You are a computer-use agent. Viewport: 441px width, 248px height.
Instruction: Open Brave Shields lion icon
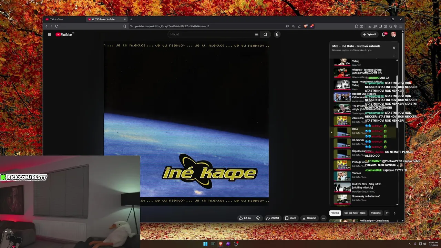pyautogui.click(x=306, y=26)
